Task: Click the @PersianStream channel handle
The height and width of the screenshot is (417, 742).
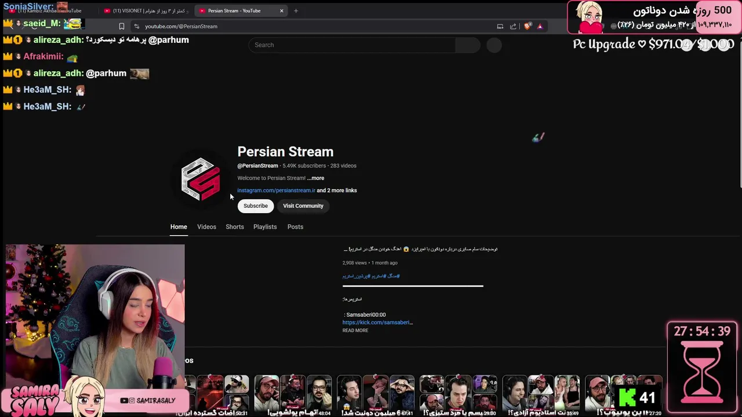Action: pyautogui.click(x=257, y=166)
